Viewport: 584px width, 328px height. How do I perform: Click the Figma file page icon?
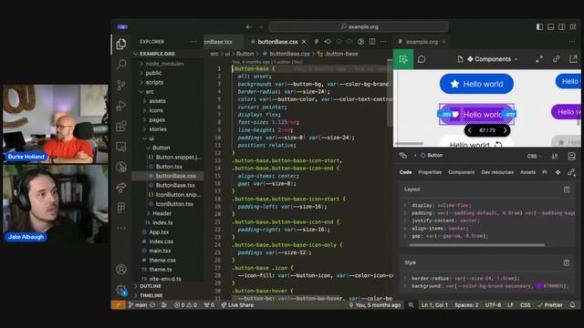click(x=460, y=59)
